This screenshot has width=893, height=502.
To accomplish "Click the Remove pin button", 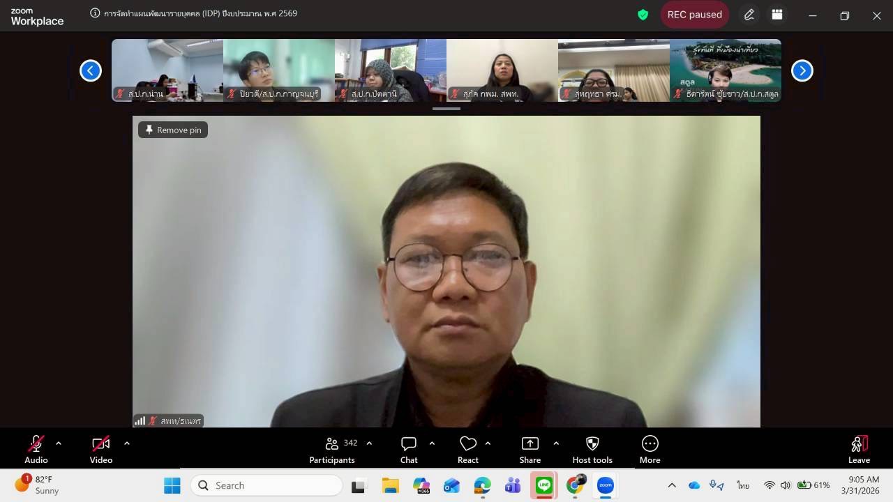I will 173,130.
